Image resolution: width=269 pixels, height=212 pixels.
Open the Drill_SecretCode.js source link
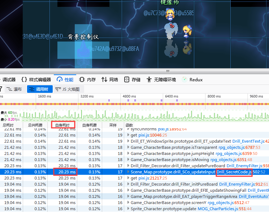coord(234,172)
